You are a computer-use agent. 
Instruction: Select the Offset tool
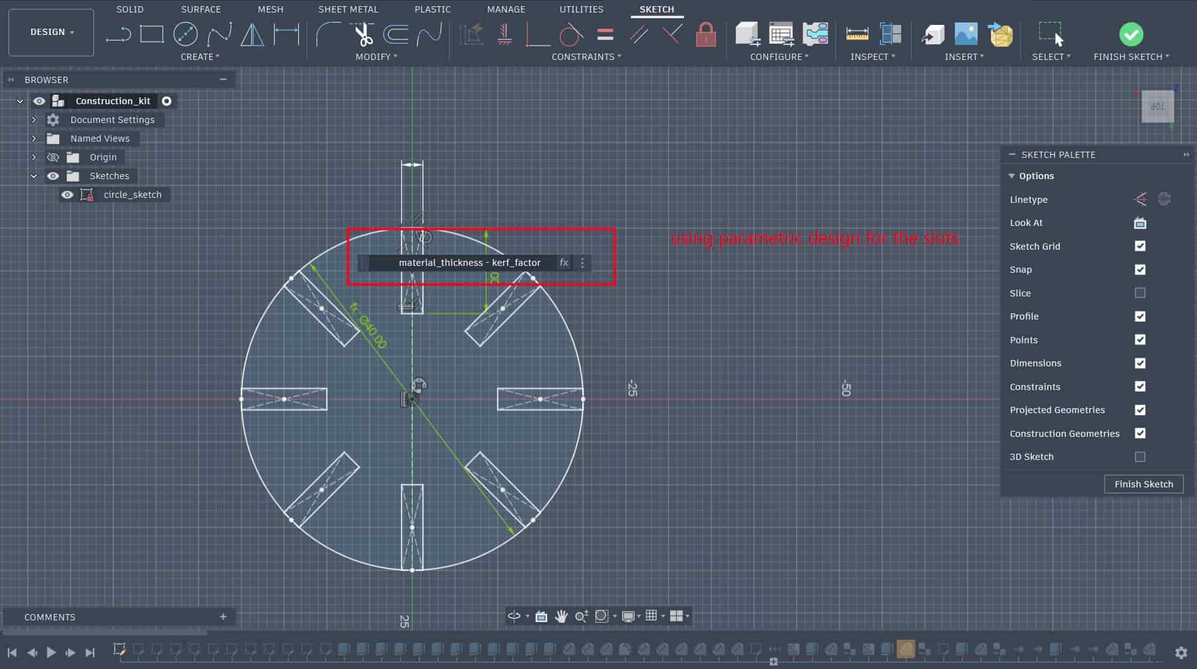point(396,34)
